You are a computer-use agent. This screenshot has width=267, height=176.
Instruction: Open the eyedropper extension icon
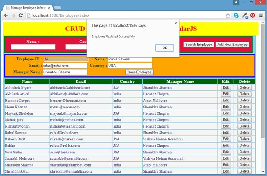coord(245,15)
